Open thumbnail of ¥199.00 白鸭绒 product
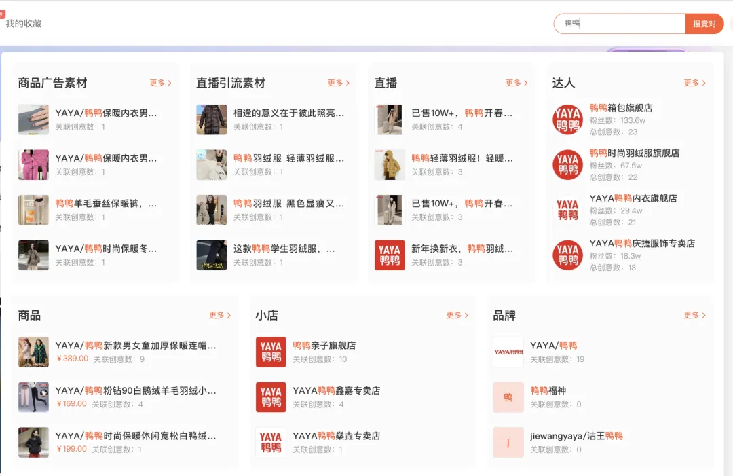Image resolution: width=733 pixels, height=476 pixels. tap(33, 442)
